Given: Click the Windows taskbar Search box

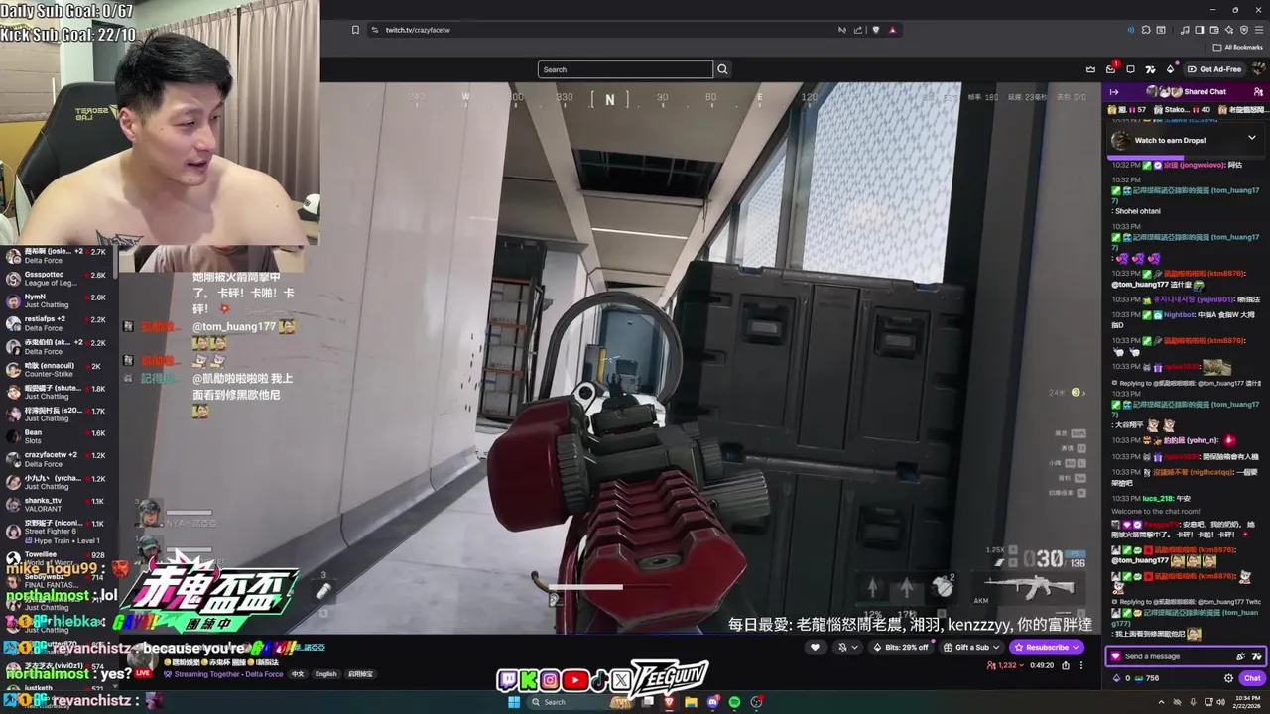Looking at the screenshot, I should point(580,702).
